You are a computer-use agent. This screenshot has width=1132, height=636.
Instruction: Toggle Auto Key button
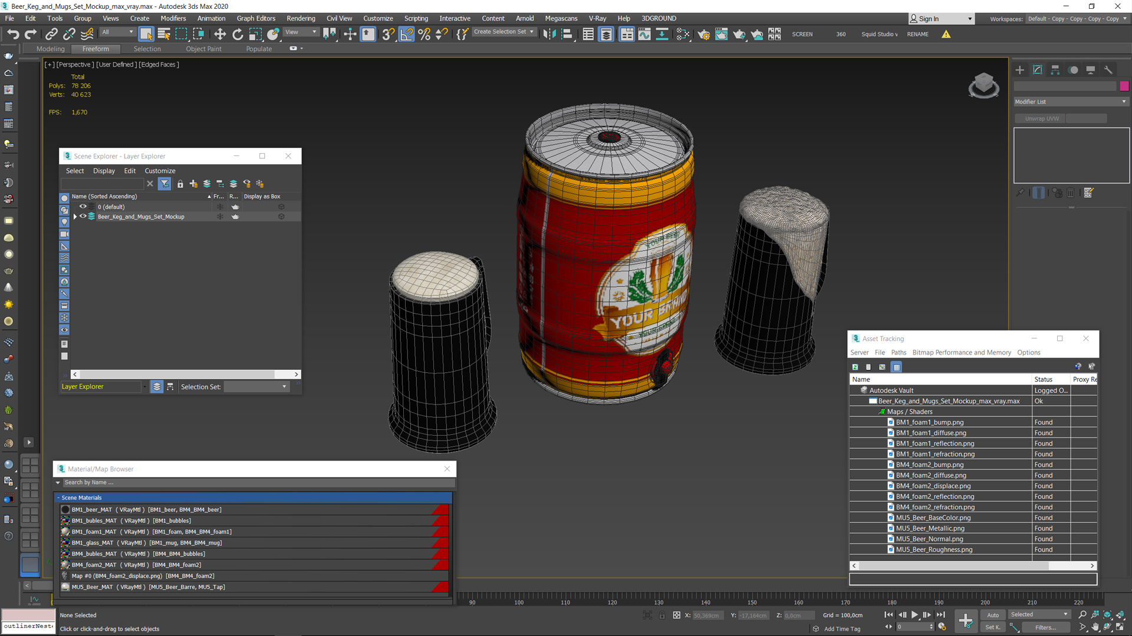[993, 615]
